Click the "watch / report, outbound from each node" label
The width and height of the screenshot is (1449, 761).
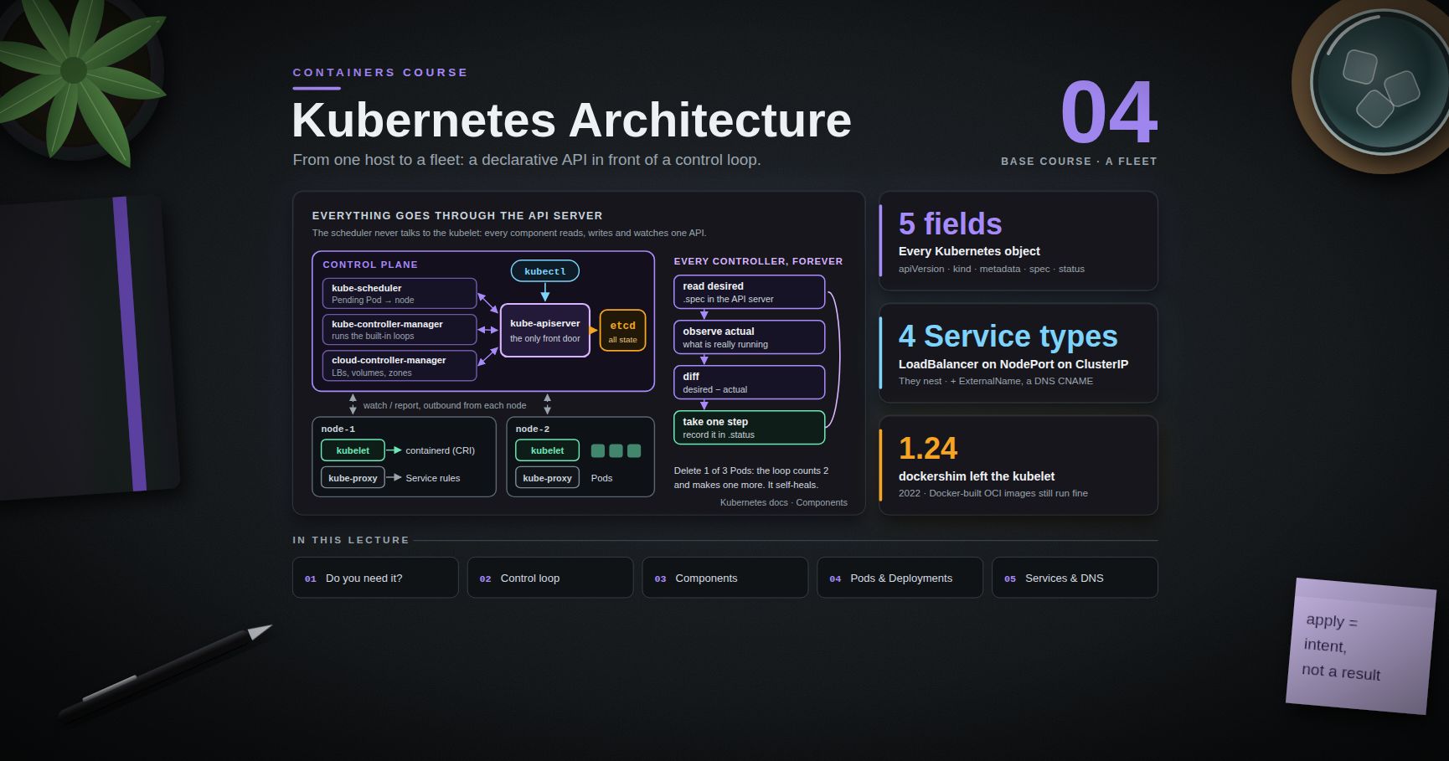(445, 405)
